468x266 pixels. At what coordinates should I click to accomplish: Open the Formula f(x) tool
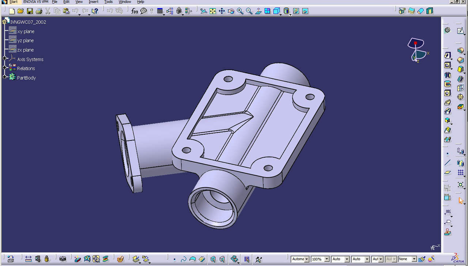point(135,11)
